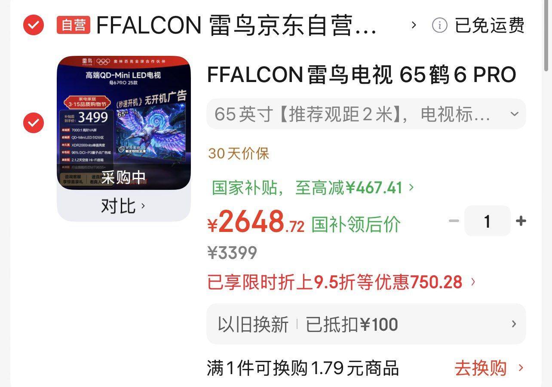Open store page via chevron after store name
Image resolution: width=552 pixels, height=387 pixels.
point(414,25)
